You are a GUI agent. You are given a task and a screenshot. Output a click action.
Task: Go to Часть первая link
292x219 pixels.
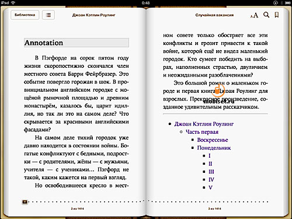point(202,132)
